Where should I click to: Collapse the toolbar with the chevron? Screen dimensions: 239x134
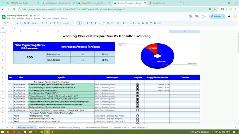234,23
